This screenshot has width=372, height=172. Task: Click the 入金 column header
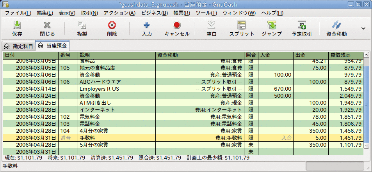pos(276,55)
